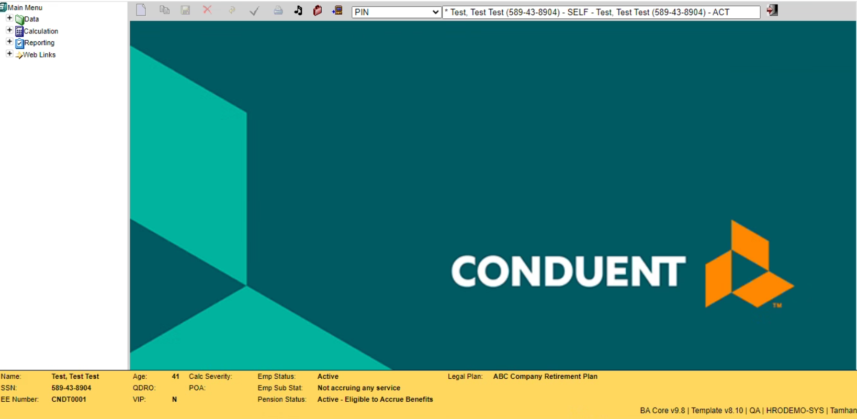Click 'ABC Company Retirement Plan' text
857x419 pixels.
(545, 376)
